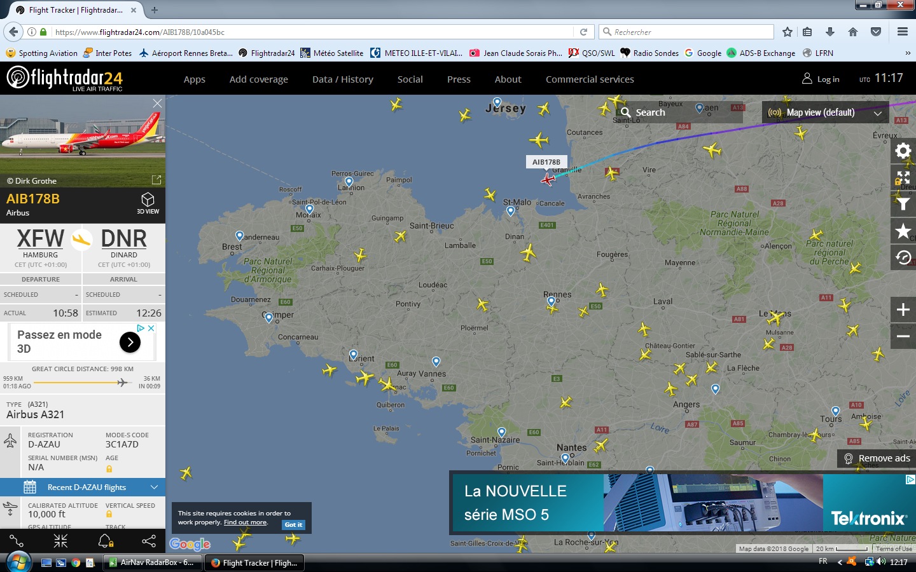Select the red AIB178B aircraft on map
Image resolution: width=916 pixels, height=572 pixels.
(548, 180)
